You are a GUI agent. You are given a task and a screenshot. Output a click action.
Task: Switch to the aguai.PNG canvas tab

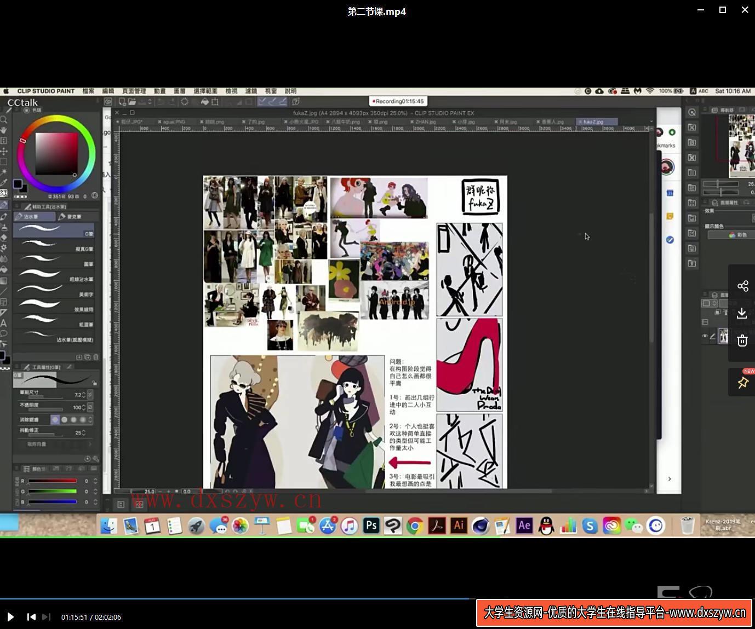click(x=175, y=122)
